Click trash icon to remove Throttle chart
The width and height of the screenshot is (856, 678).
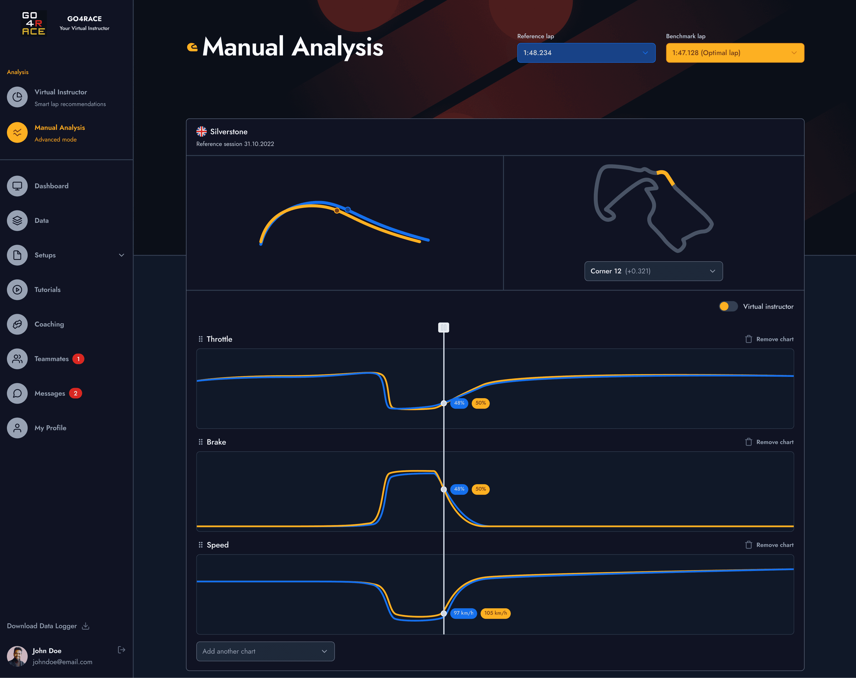click(x=748, y=339)
